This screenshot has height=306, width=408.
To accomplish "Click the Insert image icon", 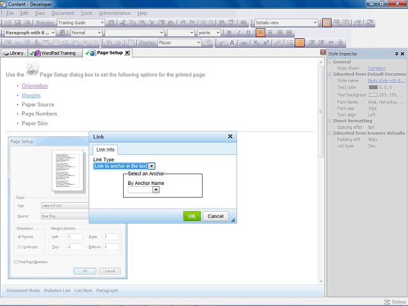I will (8, 43).
